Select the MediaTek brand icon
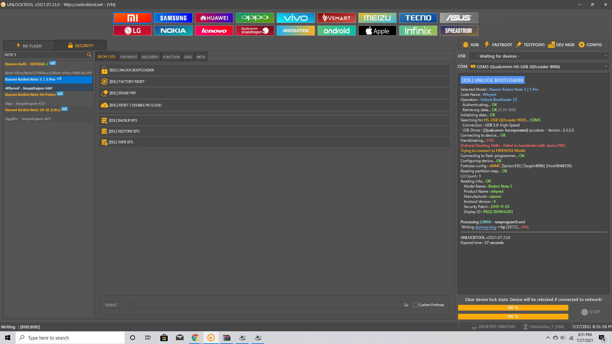This screenshot has height=344, width=612. 296,31
